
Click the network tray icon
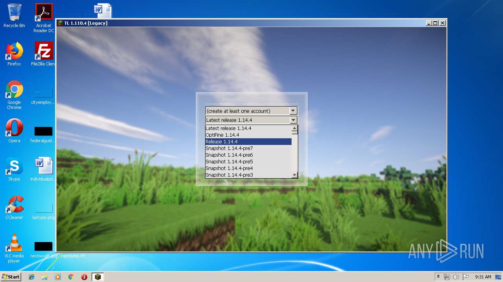(447, 277)
